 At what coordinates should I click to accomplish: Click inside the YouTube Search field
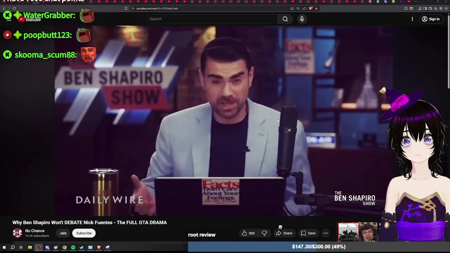[x=212, y=19]
